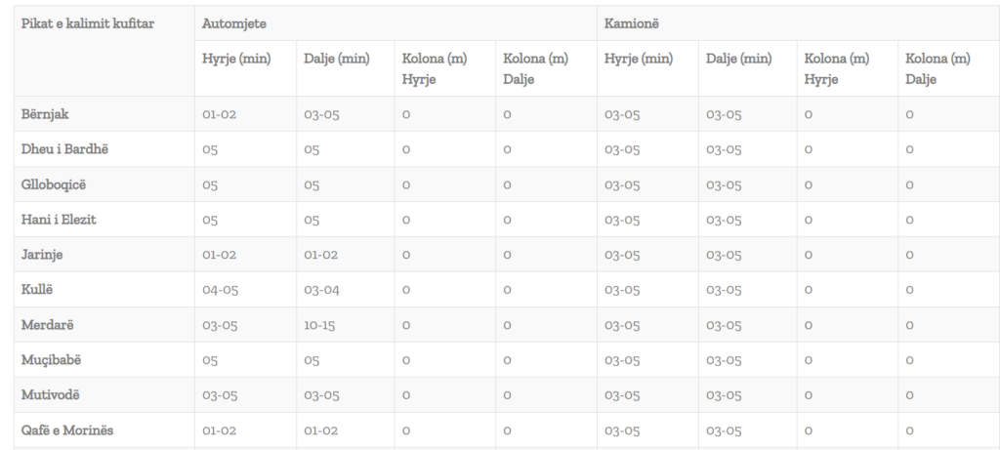This screenshot has width=1000, height=450.
Task: Click the Jarinje crossing name
Action: click(x=43, y=255)
